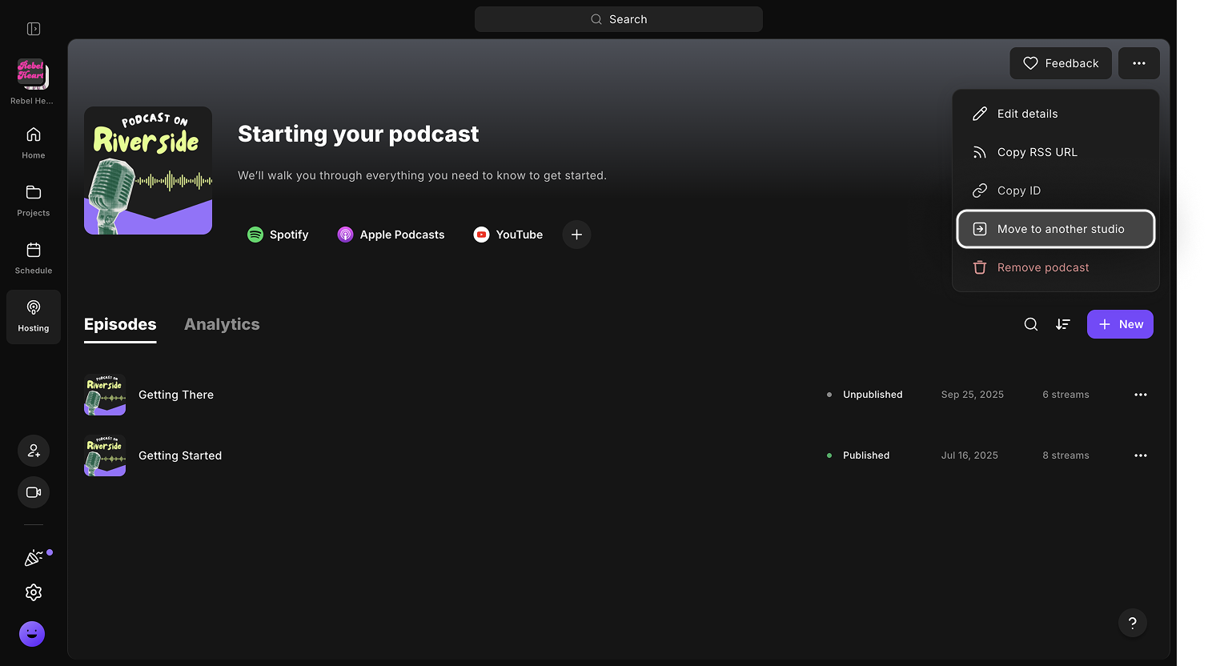The width and height of the screenshot is (1212, 666).
Task: Open options for Getting There episode
Action: [1141, 395]
